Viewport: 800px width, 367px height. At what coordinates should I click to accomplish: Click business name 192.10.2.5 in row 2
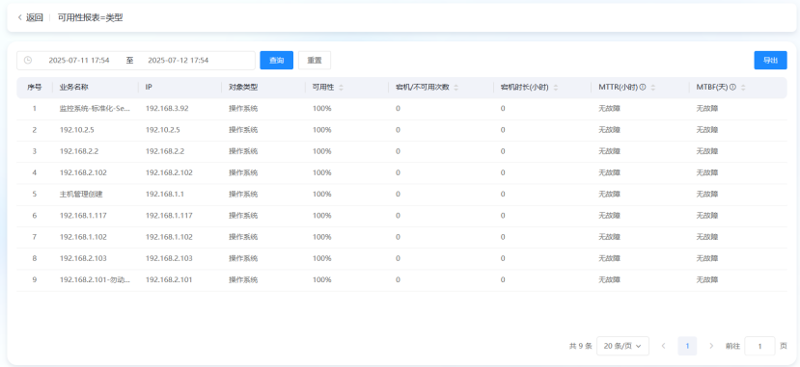click(77, 130)
